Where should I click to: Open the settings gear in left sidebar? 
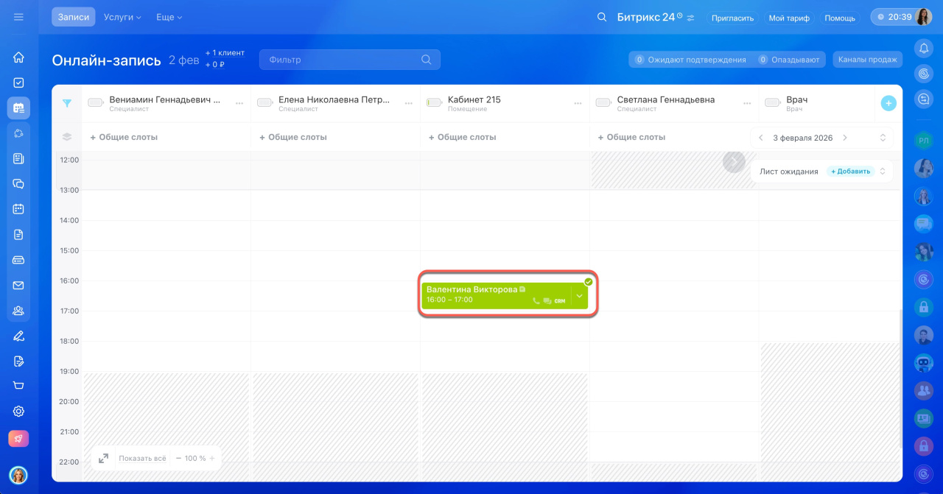click(x=18, y=411)
